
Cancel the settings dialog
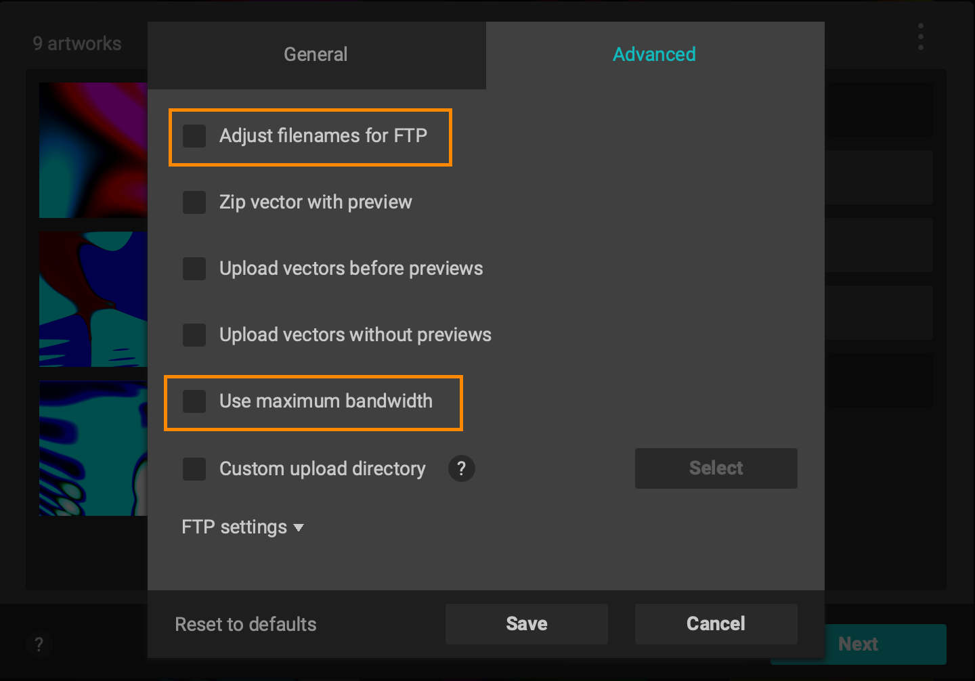click(716, 623)
